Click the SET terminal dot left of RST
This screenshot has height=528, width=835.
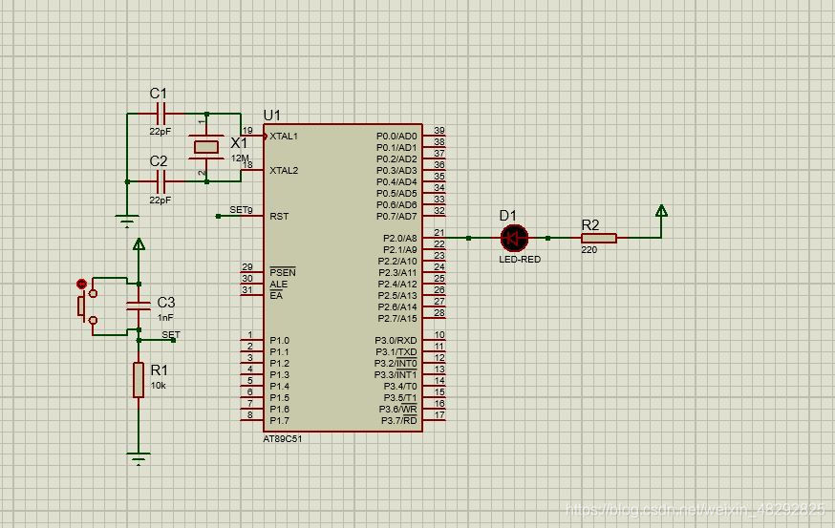[218, 216]
